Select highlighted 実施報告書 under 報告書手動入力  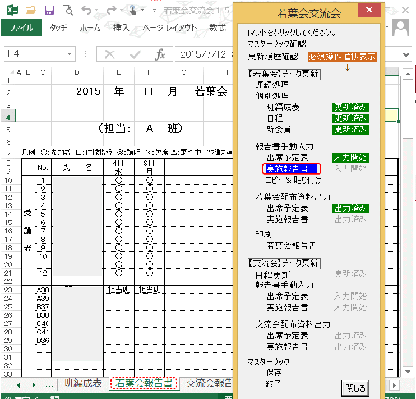click(292, 169)
